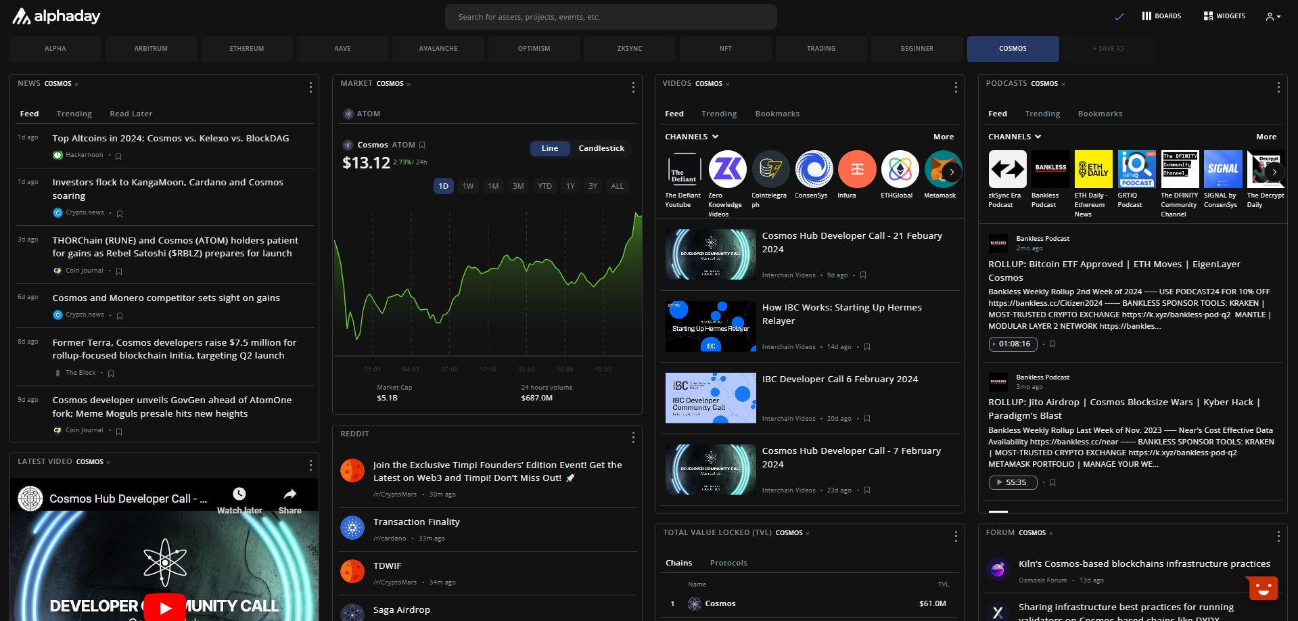This screenshot has height=621, width=1298.
Task: Open Videos widget three-dot options menu
Action: [x=956, y=87]
